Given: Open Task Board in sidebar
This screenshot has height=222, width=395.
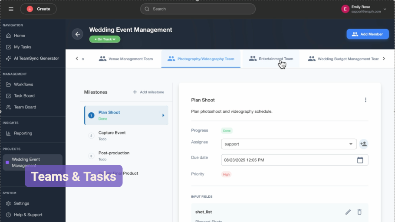Looking at the screenshot, I should coord(24,96).
